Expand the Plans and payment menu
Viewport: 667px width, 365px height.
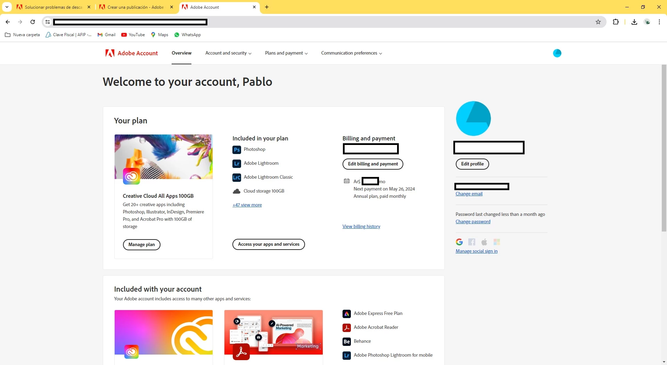click(x=286, y=53)
